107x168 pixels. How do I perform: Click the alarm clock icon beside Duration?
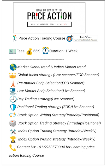(x=45, y=51)
